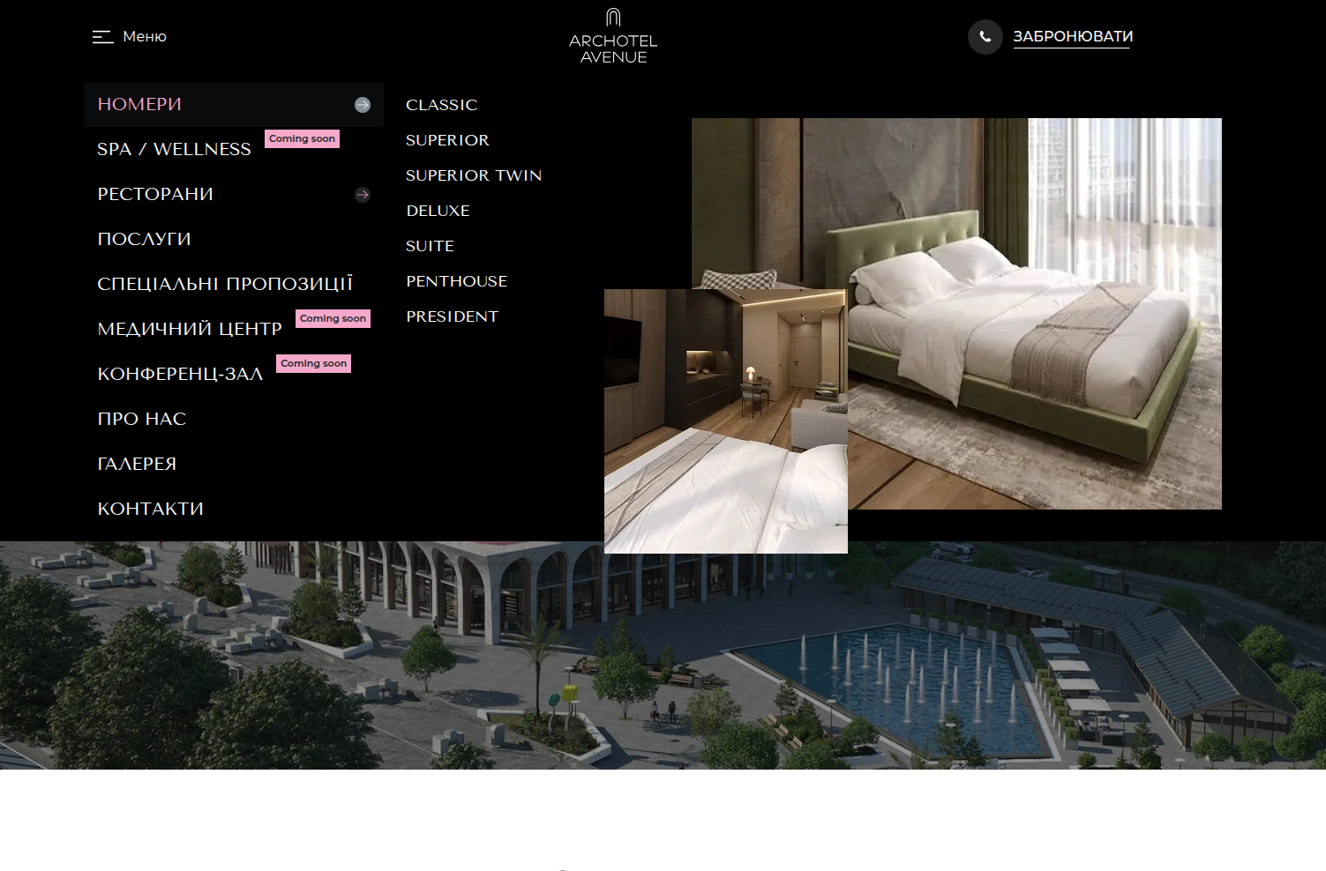Click the phone call icon
Screen dimensions: 1326x871
pyautogui.click(x=985, y=37)
